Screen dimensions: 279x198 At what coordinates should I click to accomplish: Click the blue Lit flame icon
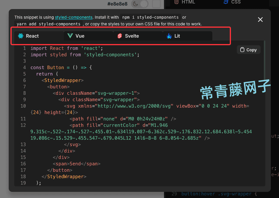pos(169,36)
